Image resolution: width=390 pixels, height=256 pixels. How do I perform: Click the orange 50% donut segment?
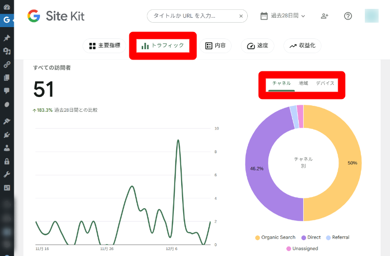[x=349, y=163]
